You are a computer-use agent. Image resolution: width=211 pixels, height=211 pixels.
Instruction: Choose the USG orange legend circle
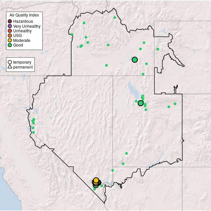(10, 36)
